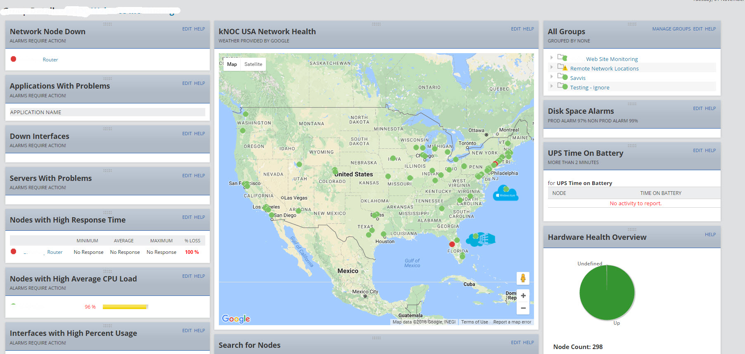Click the Web Site Monitoring folder icon
Screen dimensions: 745x354
click(562, 57)
